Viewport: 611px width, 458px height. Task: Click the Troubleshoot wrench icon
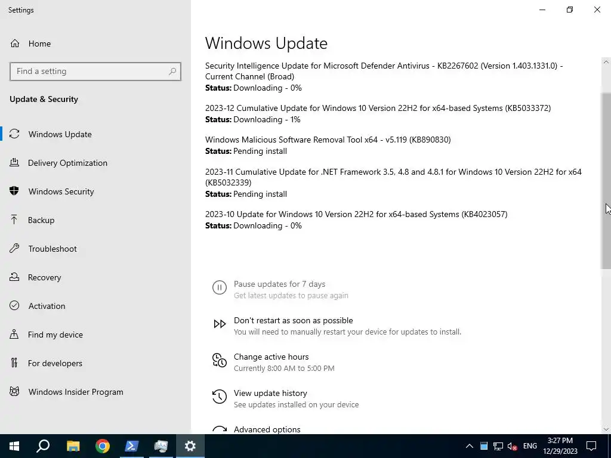(14, 248)
